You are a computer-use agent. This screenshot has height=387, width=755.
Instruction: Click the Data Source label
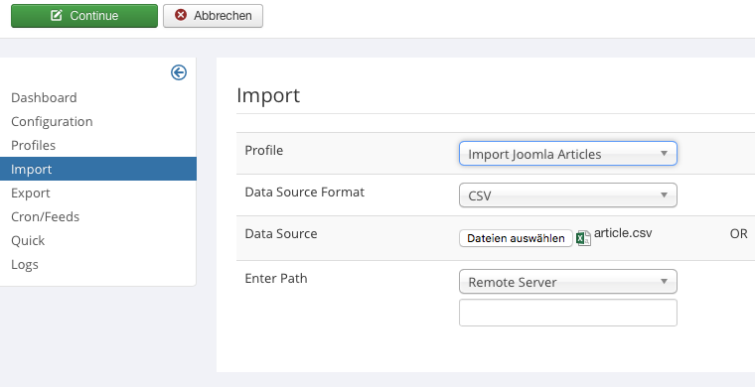pos(281,233)
